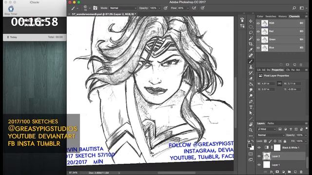Screen dimensions: 312x175
Task: Toggle Blue channel visibility eye
Action: [x=258, y=48]
